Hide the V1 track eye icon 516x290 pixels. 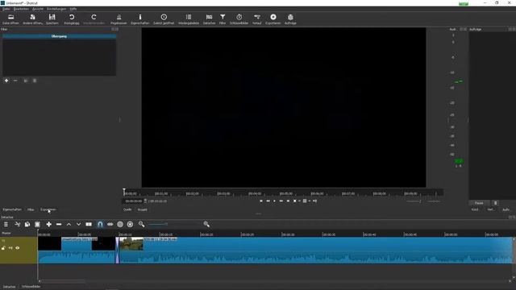(18, 248)
